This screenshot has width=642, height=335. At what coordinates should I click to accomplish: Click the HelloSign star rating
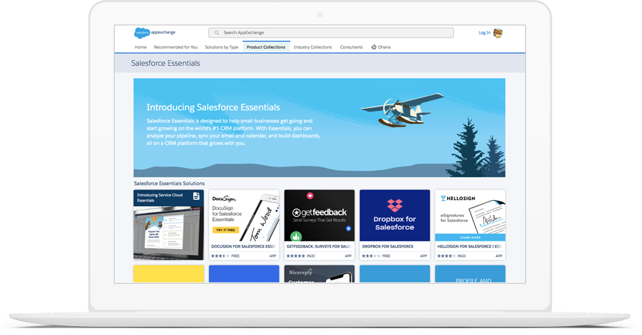pos(446,256)
